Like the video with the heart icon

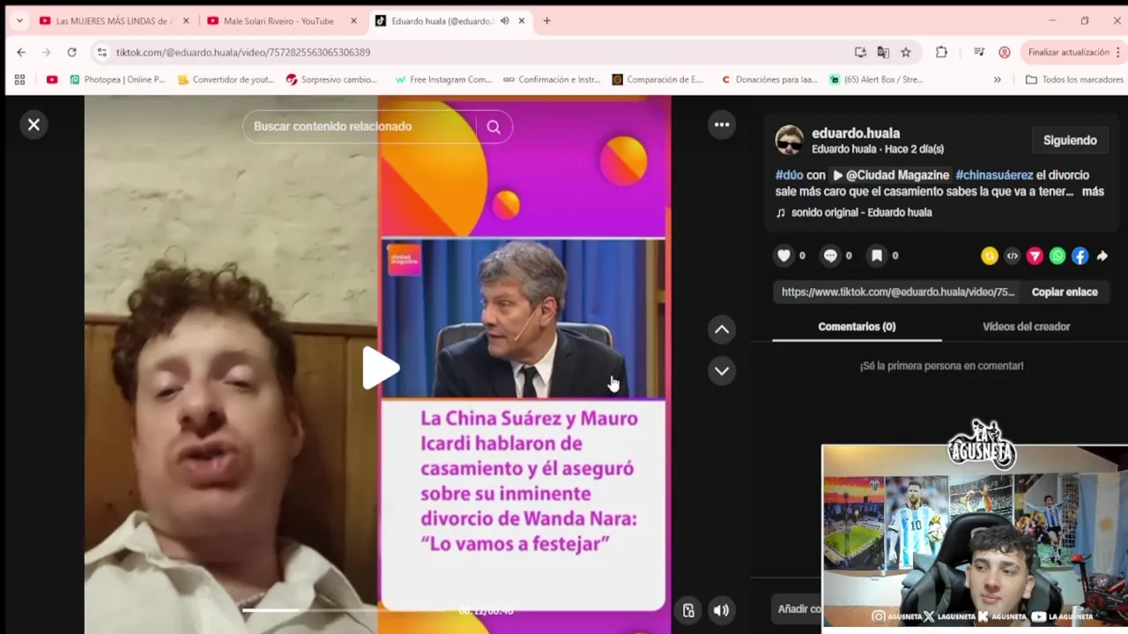[x=783, y=255]
